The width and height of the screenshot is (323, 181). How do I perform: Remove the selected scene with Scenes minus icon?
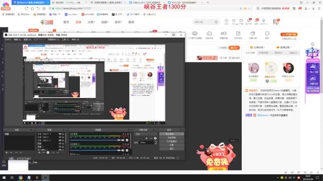point(11,153)
